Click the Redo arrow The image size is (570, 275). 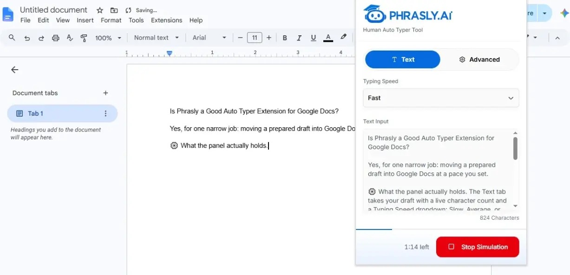click(41, 38)
